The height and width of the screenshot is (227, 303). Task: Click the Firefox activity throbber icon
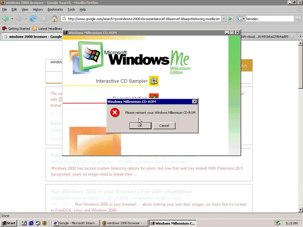299,9
